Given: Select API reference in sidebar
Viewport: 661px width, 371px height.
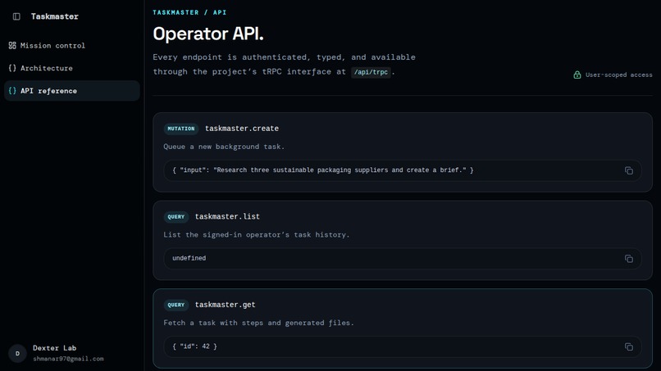Looking at the screenshot, I should click(71, 91).
